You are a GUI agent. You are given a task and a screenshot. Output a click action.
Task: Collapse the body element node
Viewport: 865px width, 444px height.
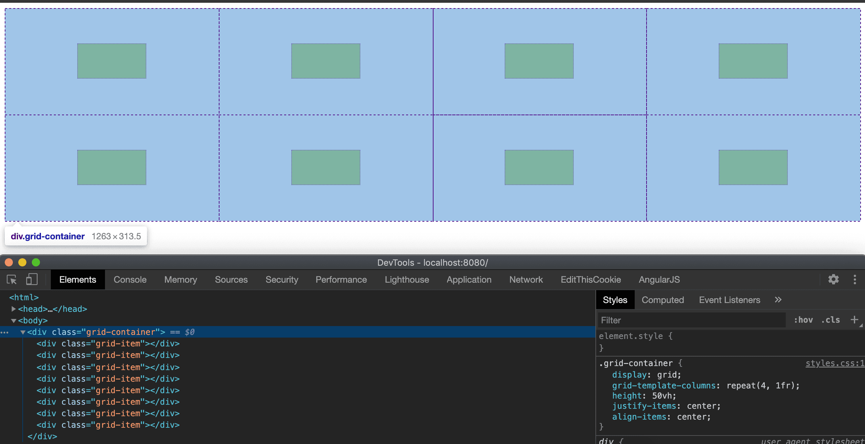point(14,321)
